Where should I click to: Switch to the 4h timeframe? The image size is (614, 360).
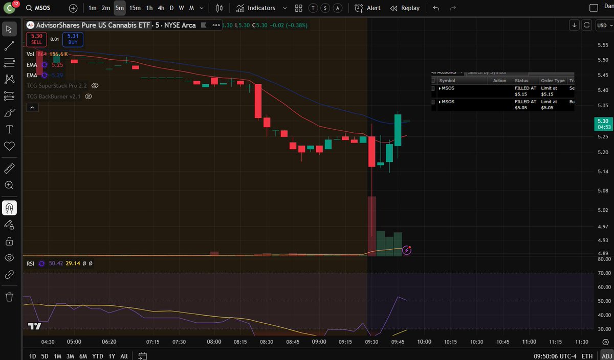click(161, 8)
